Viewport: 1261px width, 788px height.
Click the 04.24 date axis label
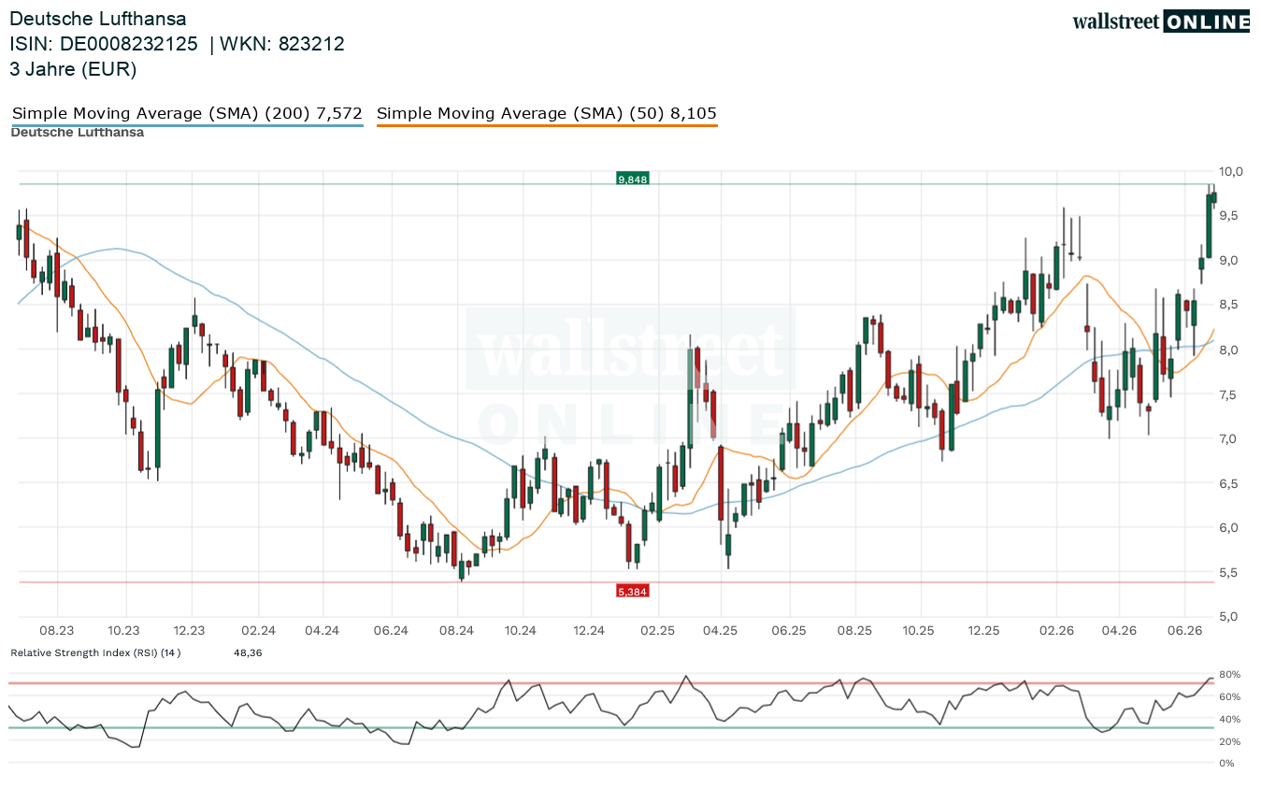[322, 631]
